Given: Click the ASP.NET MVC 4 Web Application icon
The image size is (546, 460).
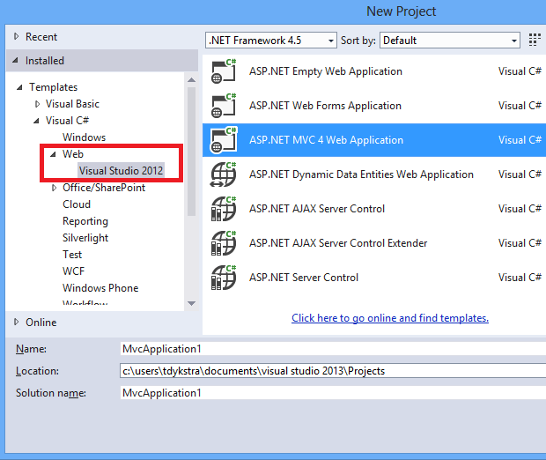Looking at the screenshot, I should point(224,140).
